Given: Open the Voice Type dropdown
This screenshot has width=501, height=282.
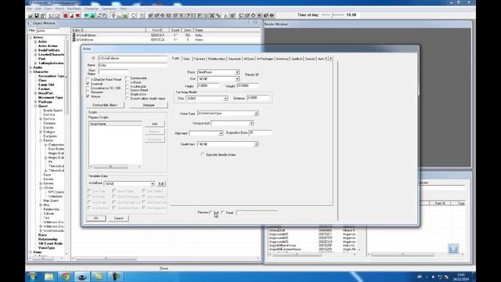Looking at the screenshot, I should click(256, 114).
